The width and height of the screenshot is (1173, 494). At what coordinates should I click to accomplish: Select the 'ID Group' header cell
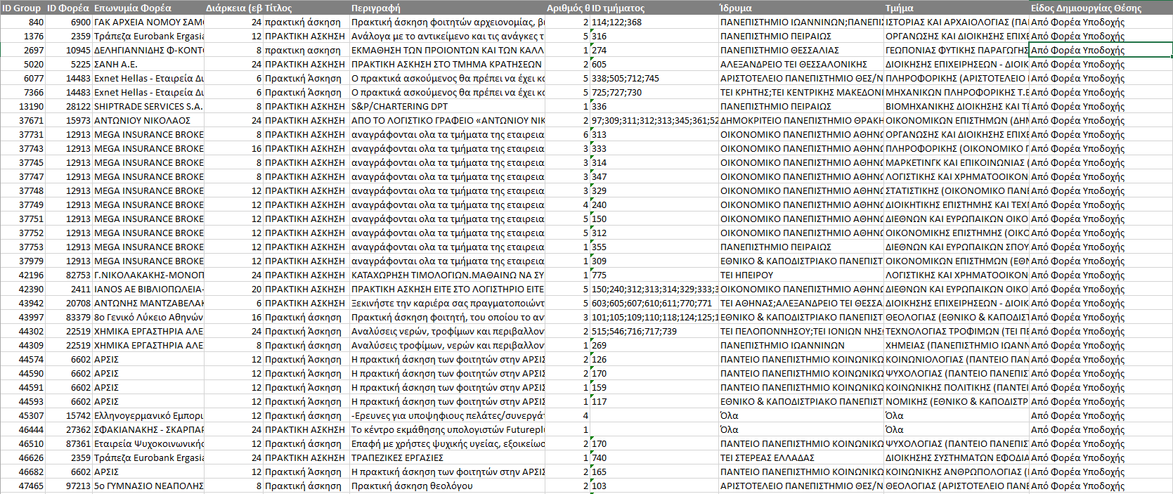(x=22, y=8)
